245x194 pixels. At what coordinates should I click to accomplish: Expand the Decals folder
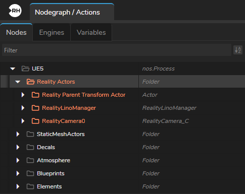click(18, 147)
